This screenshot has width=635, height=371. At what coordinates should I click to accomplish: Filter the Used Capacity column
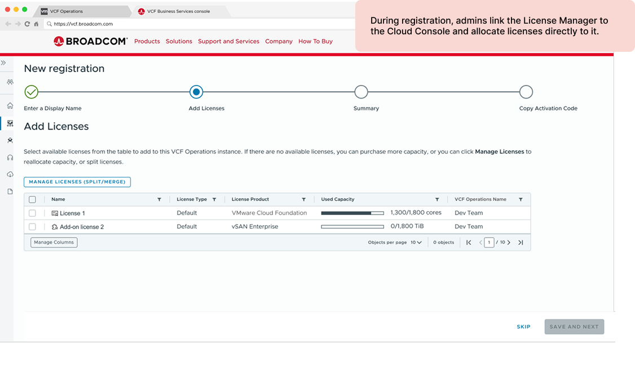437,199
